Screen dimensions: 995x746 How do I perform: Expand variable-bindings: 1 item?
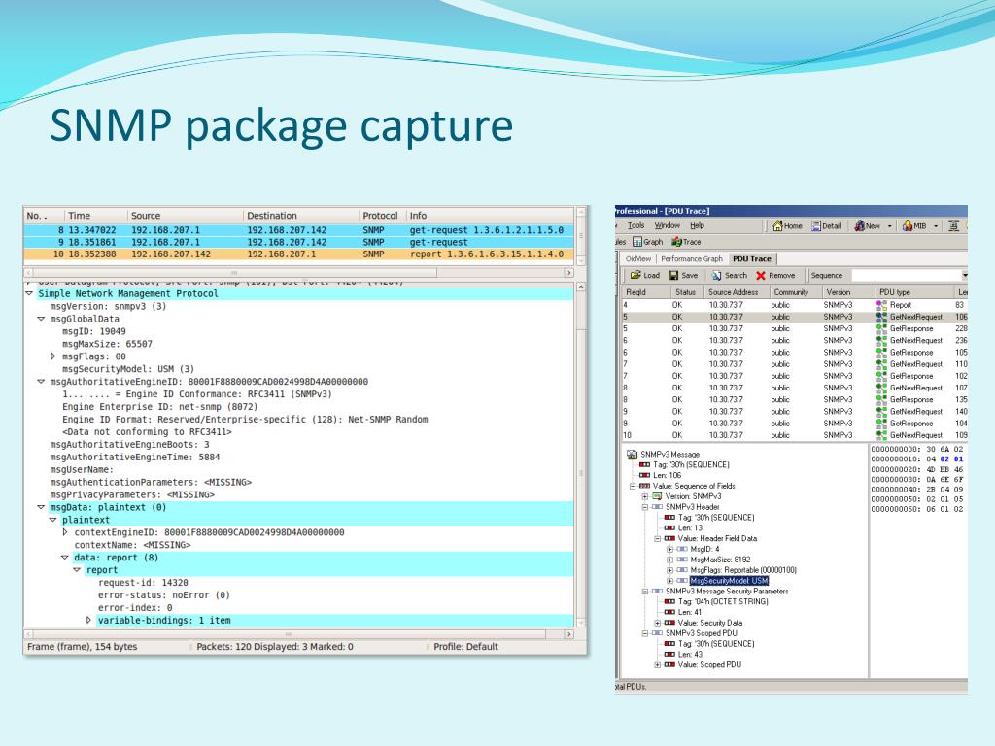point(88,621)
